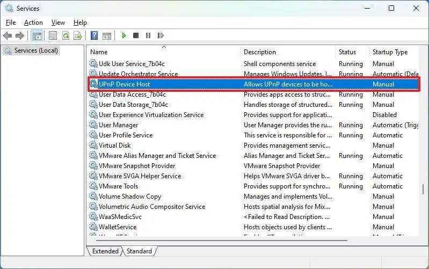Open the Help question-mark icon
The image size is (429, 269).
(x=94, y=35)
